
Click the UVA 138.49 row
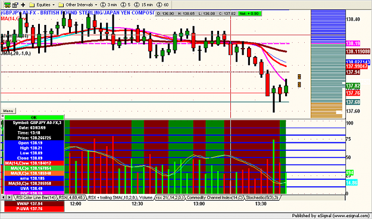[x=34, y=189]
